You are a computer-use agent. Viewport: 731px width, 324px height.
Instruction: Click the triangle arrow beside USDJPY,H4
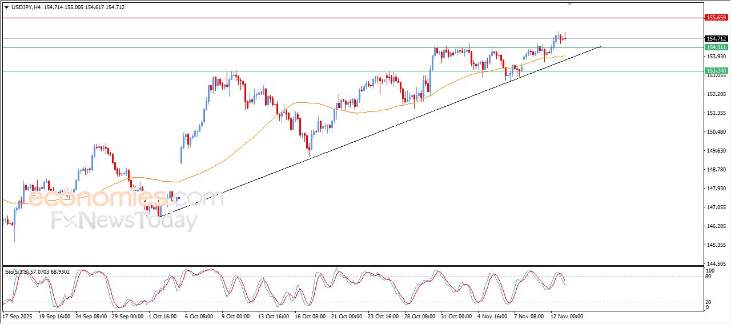point(6,7)
